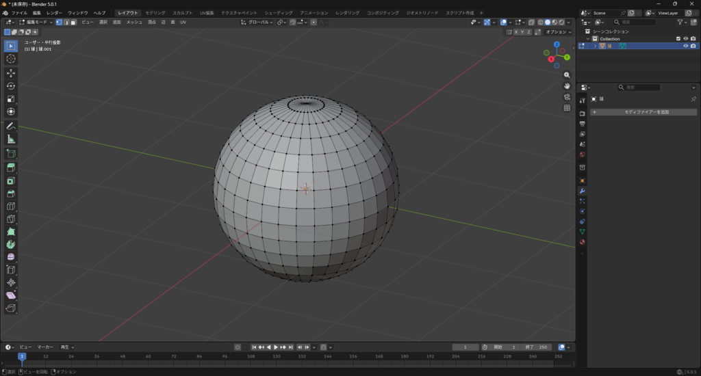Click the magnifier zoom icon in viewport

(567, 75)
